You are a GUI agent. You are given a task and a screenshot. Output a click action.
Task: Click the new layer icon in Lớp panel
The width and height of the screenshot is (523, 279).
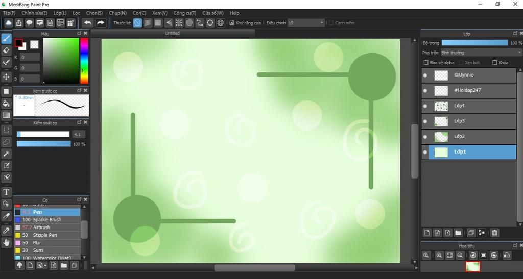pos(427,233)
